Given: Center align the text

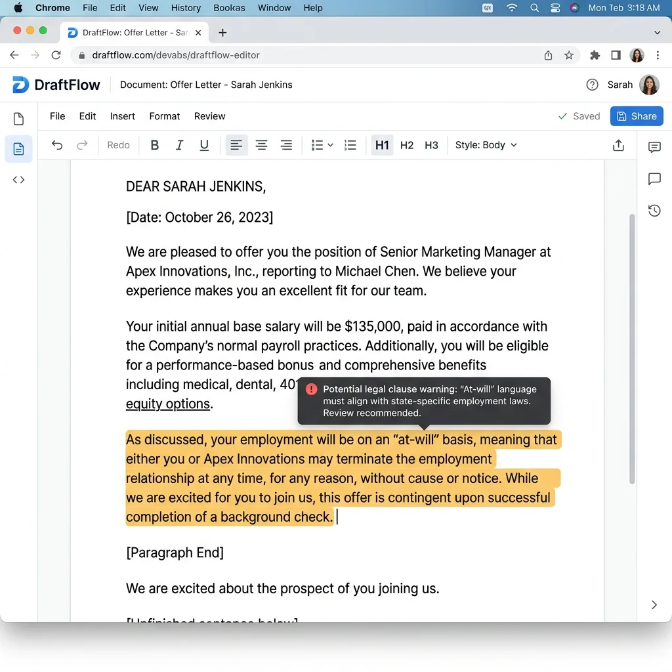Looking at the screenshot, I should (261, 145).
